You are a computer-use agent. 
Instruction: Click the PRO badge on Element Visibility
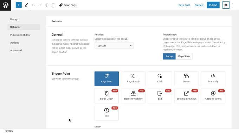[x=141, y=91]
